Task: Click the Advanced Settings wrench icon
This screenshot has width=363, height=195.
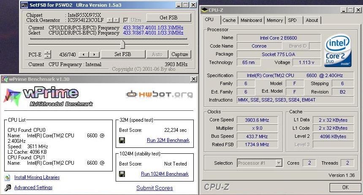Action: (x=8, y=187)
